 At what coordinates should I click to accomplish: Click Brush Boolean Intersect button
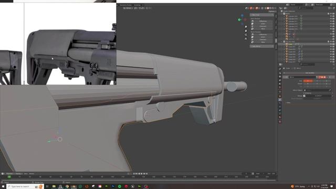(263, 39)
